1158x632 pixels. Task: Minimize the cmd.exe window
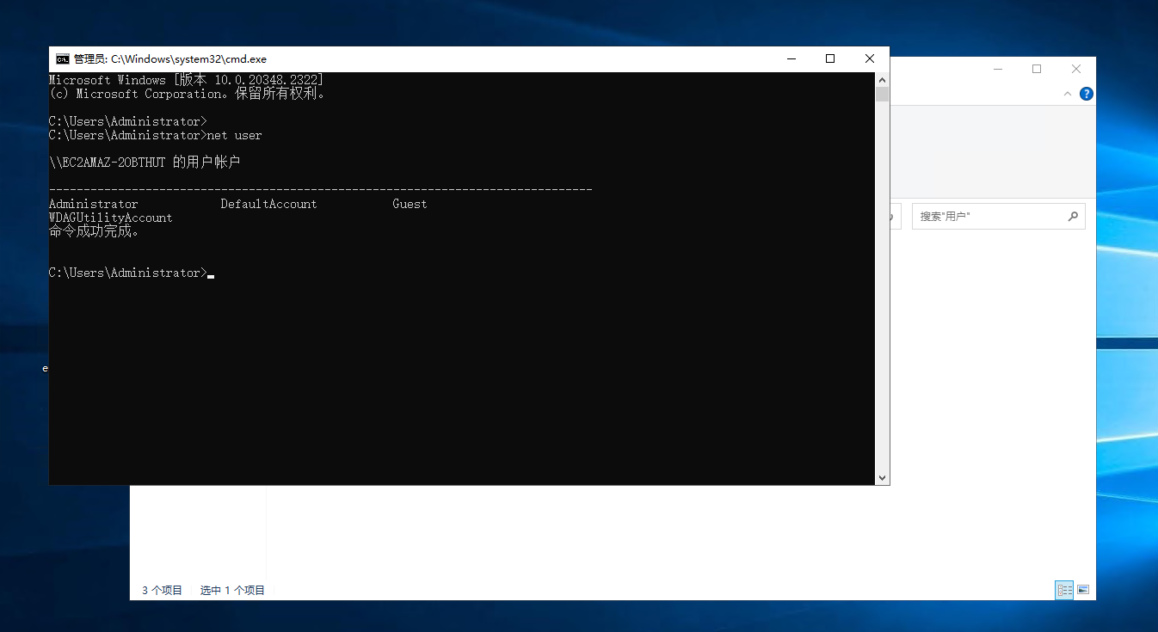pos(791,59)
